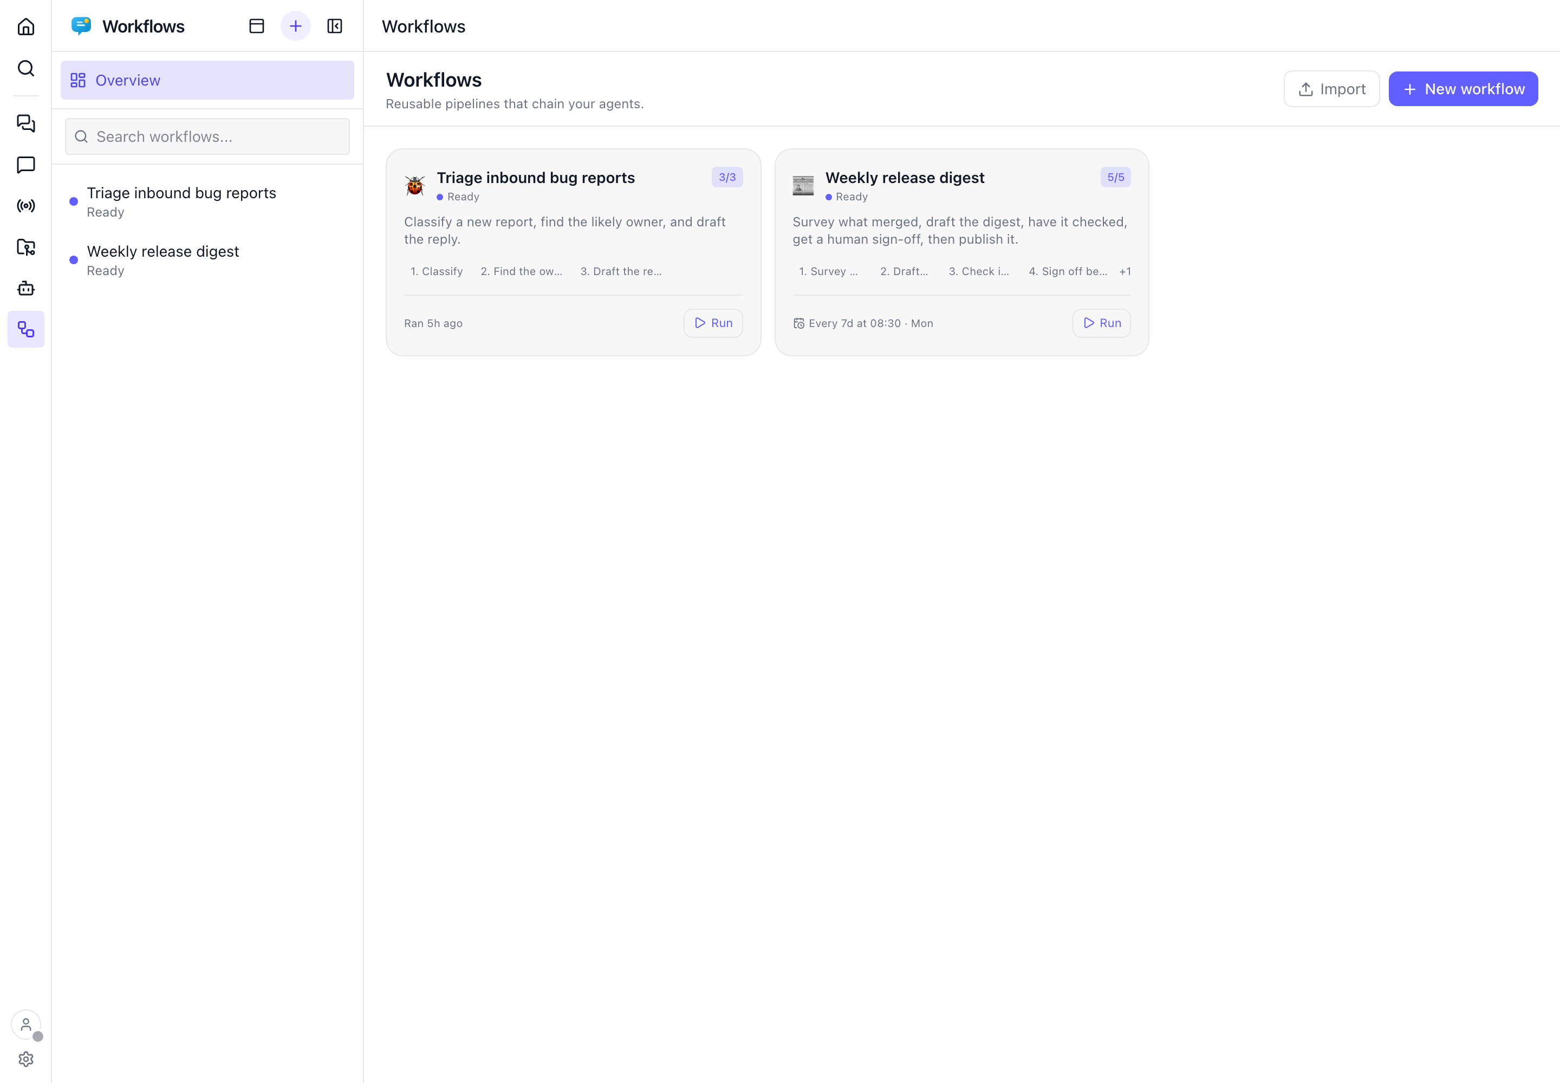Click the 3/3 steps badge
The height and width of the screenshot is (1083, 1560).
click(727, 177)
